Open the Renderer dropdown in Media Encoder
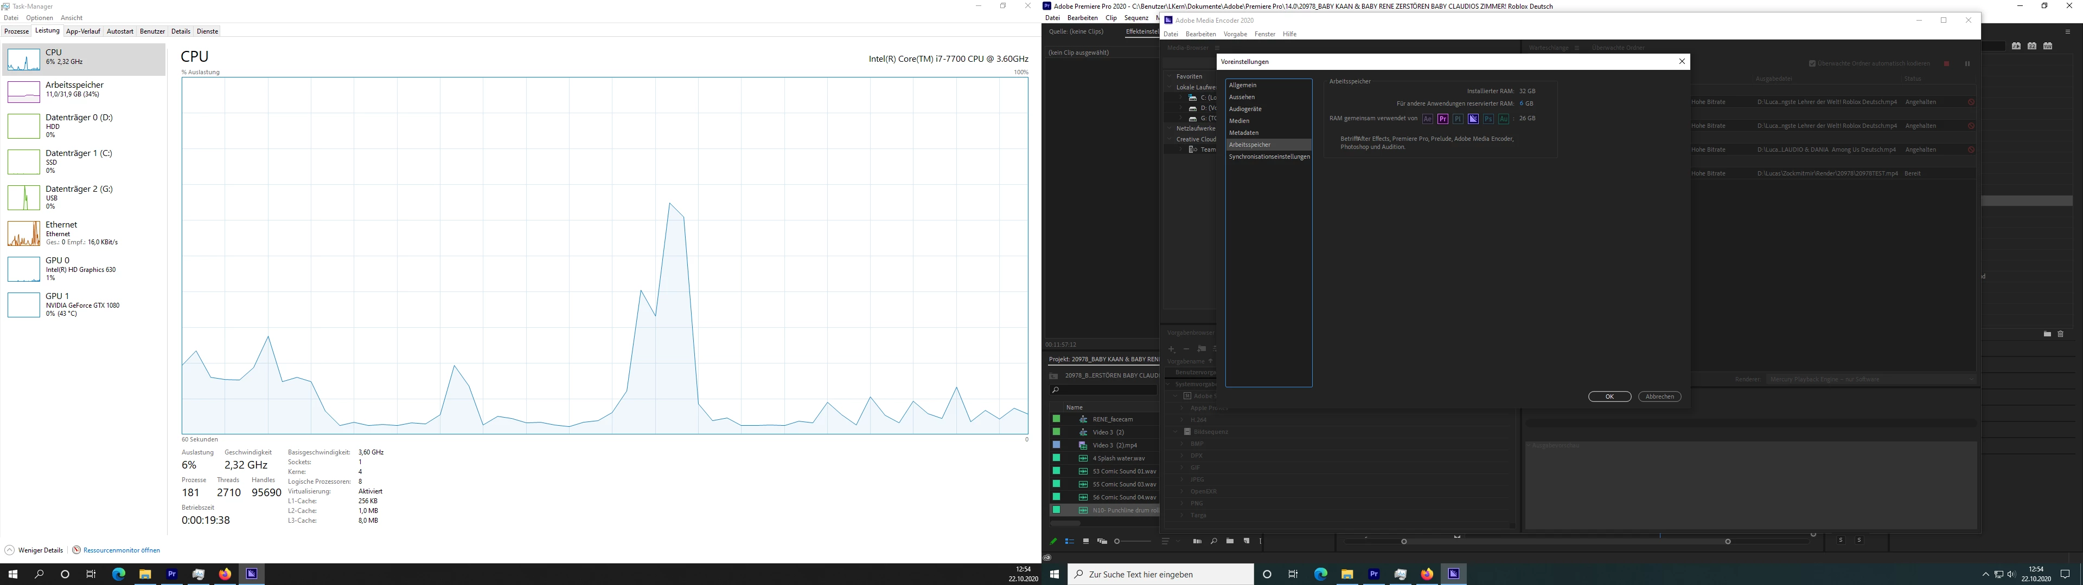Image resolution: width=2083 pixels, height=585 pixels. [1871, 379]
